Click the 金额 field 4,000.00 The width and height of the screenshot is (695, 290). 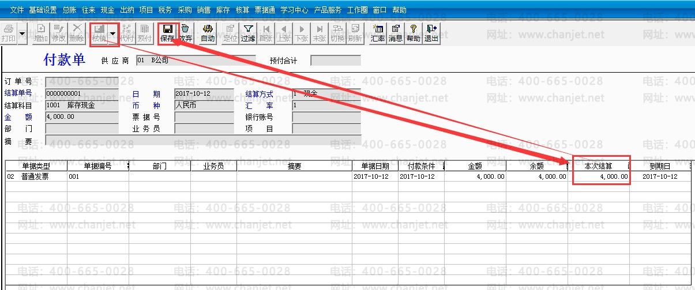(82, 116)
